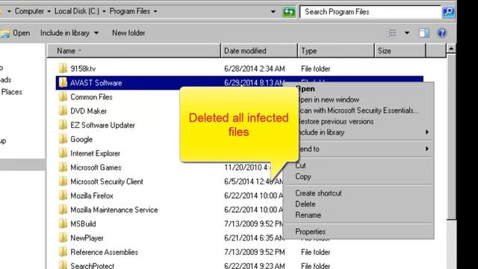Click the AVAST Software folder icon

tap(63, 82)
